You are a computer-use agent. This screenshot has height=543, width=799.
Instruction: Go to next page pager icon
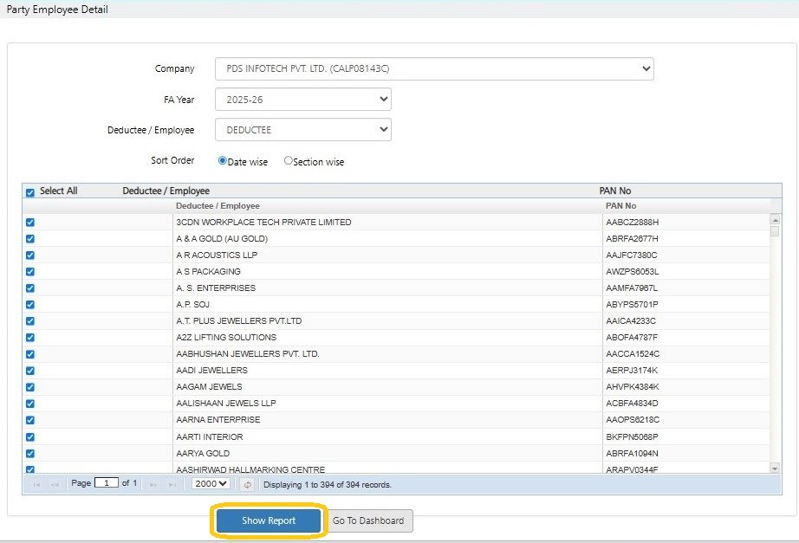pos(153,484)
